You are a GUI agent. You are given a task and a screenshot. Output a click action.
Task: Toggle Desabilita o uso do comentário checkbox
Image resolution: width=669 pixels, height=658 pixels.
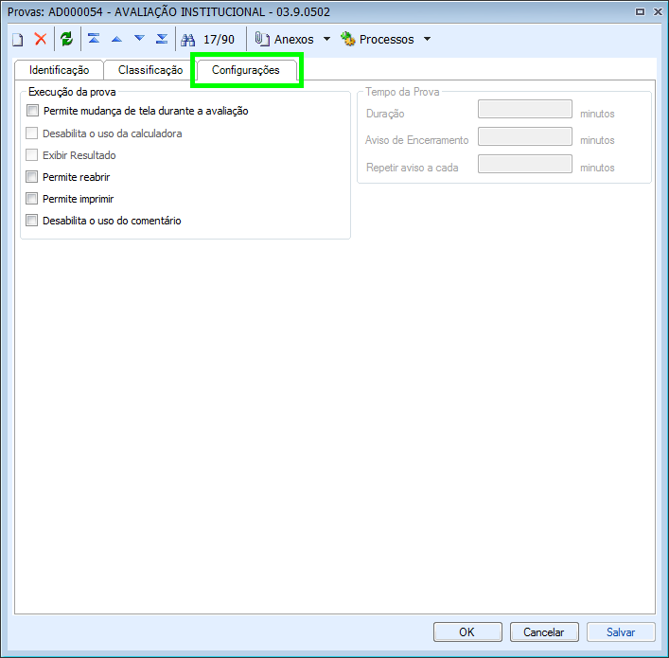tap(31, 221)
